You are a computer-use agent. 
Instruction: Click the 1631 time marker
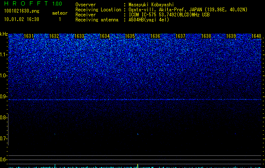point(29,36)
